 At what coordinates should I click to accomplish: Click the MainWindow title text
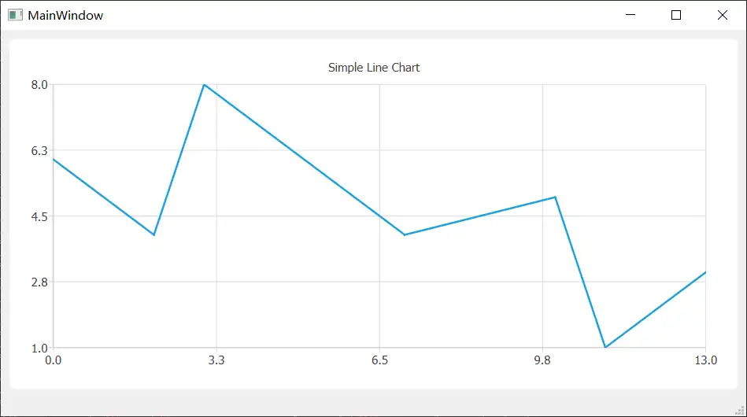tap(65, 15)
